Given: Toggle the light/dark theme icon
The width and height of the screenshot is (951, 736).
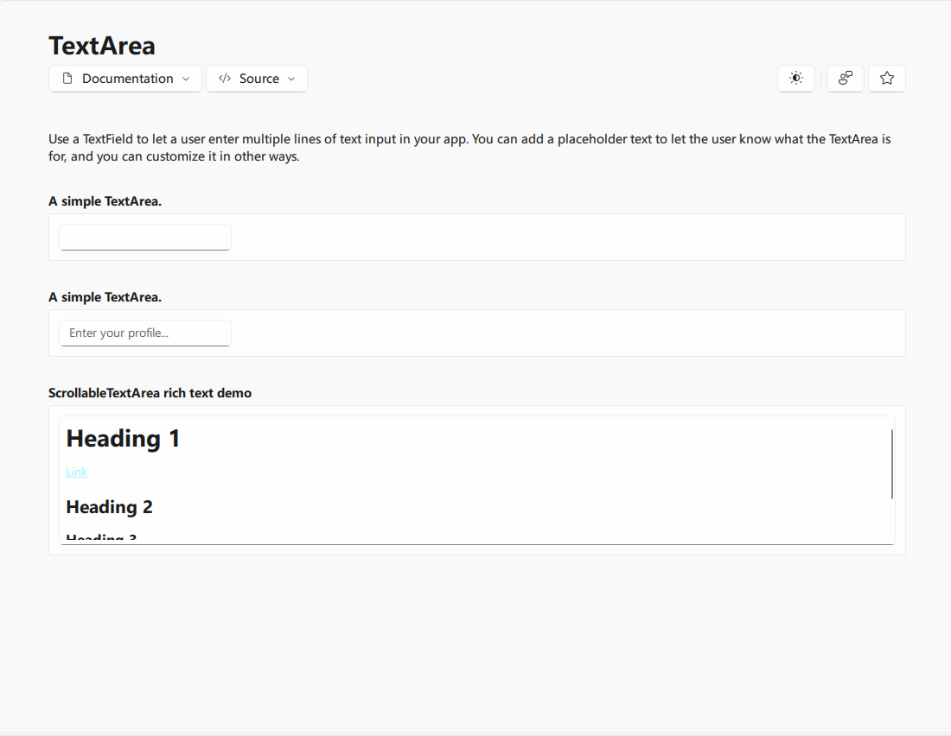Looking at the screenshot, I should (795, 79).
